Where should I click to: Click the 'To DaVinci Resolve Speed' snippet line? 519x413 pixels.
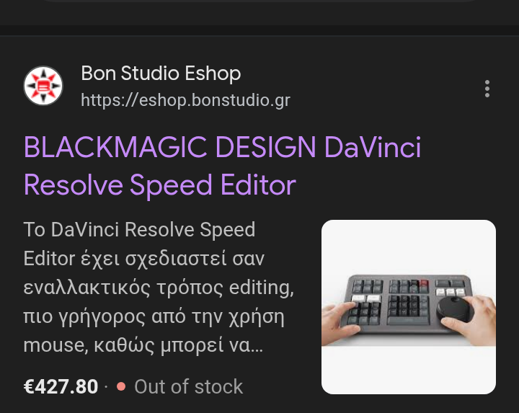pyautogui.click(x=139, y=229)
